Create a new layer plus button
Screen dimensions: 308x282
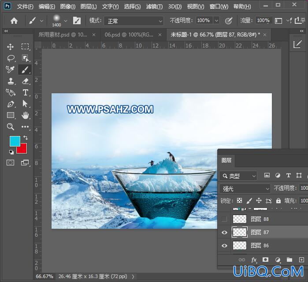(301, 260)
